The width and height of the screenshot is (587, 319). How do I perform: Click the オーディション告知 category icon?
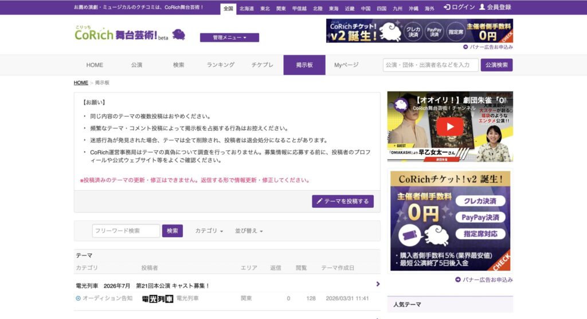(79, 298)
